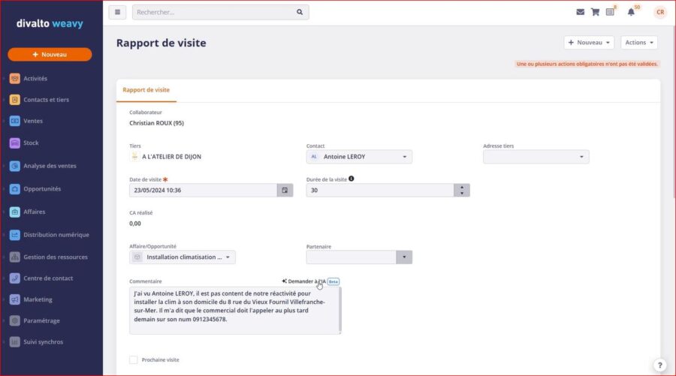
Task: Open Contacts et tiers in sidebar
Action: 46,100
